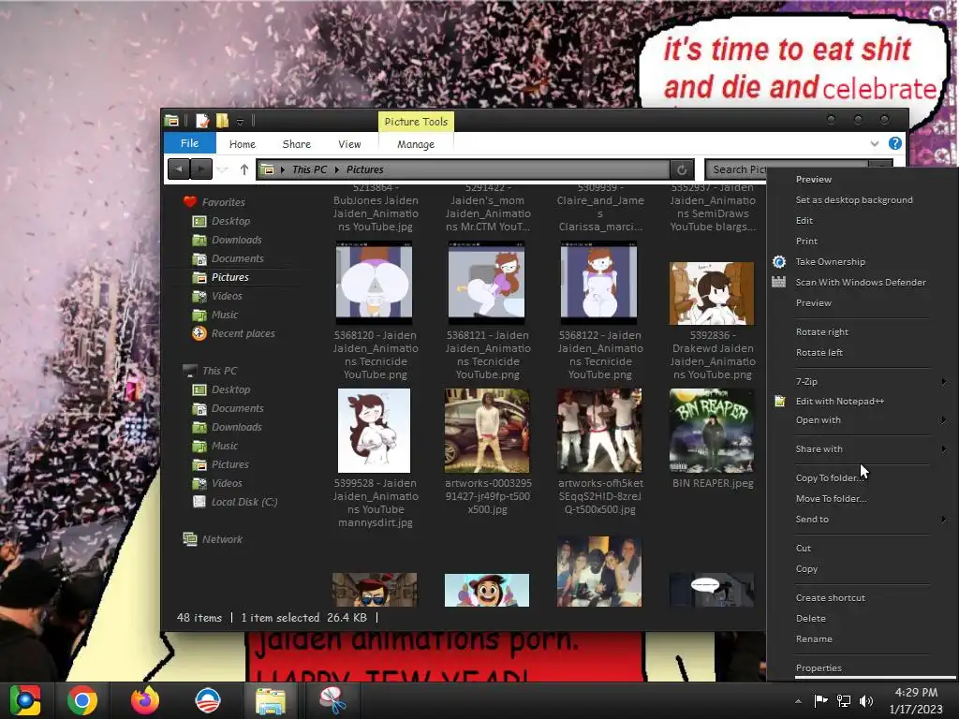Open Music under Favorites
Image resolution: width=959 pixels, height=719 pixels.
pos(225,315)
